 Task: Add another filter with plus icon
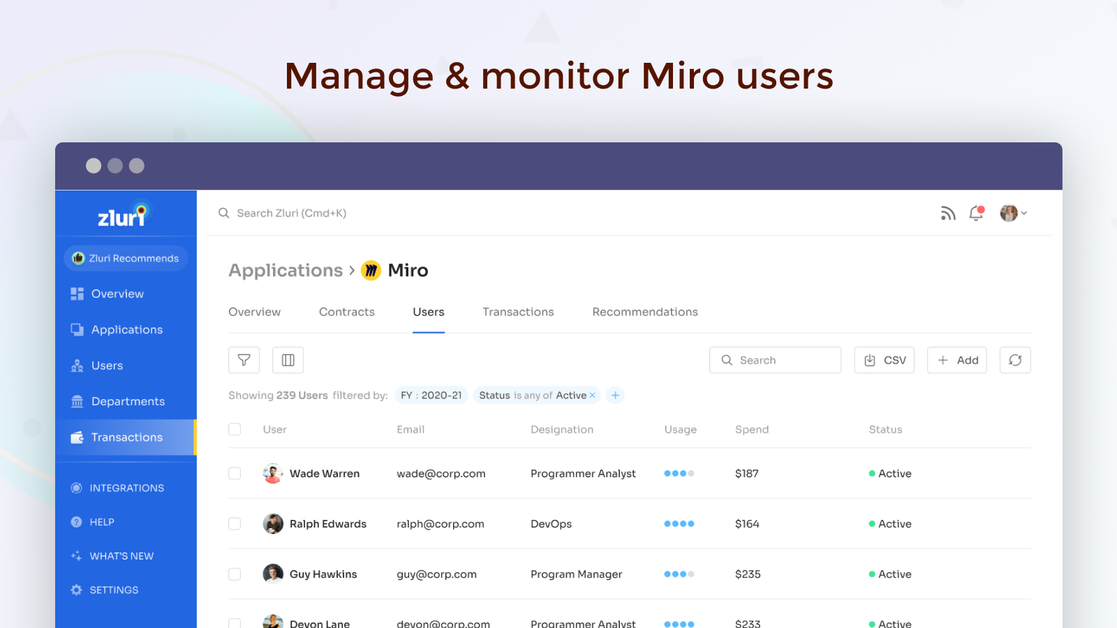(615, 396)
